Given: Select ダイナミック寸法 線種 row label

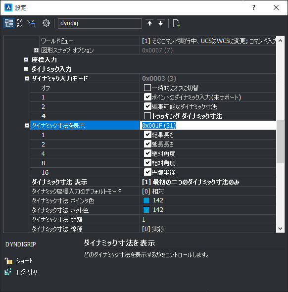Looking at the screenshot, I should point(57,229).
